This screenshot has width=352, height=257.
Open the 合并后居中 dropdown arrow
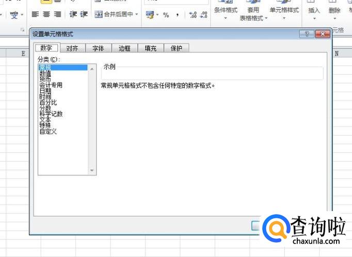(x=137, y=14)
